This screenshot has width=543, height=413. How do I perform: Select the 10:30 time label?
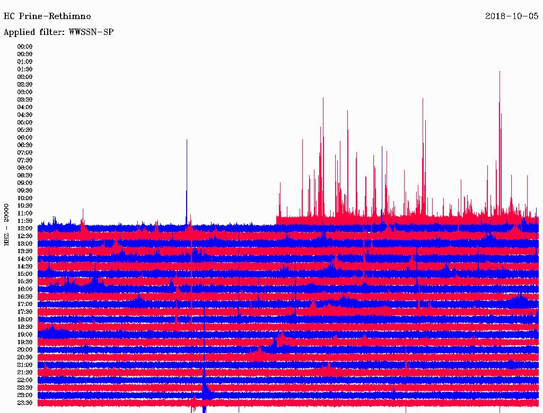pos(25,205)
